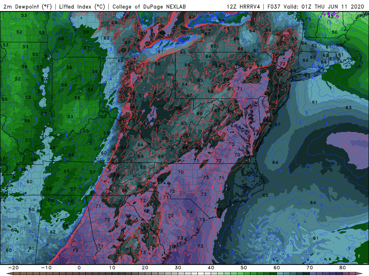This screenshot has height=276, width=369.
Task: Click the 80 label on the color scale
Action: click(x=343, y=268)
